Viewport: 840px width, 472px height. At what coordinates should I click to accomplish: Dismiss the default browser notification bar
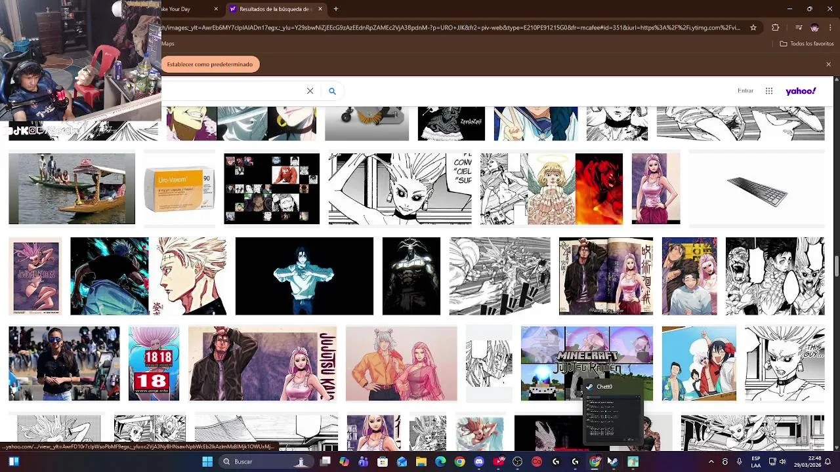[828, 64]
